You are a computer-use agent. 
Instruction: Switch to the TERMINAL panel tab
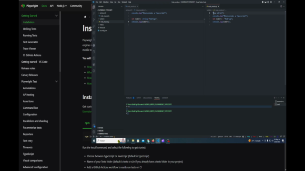point(157,98)
